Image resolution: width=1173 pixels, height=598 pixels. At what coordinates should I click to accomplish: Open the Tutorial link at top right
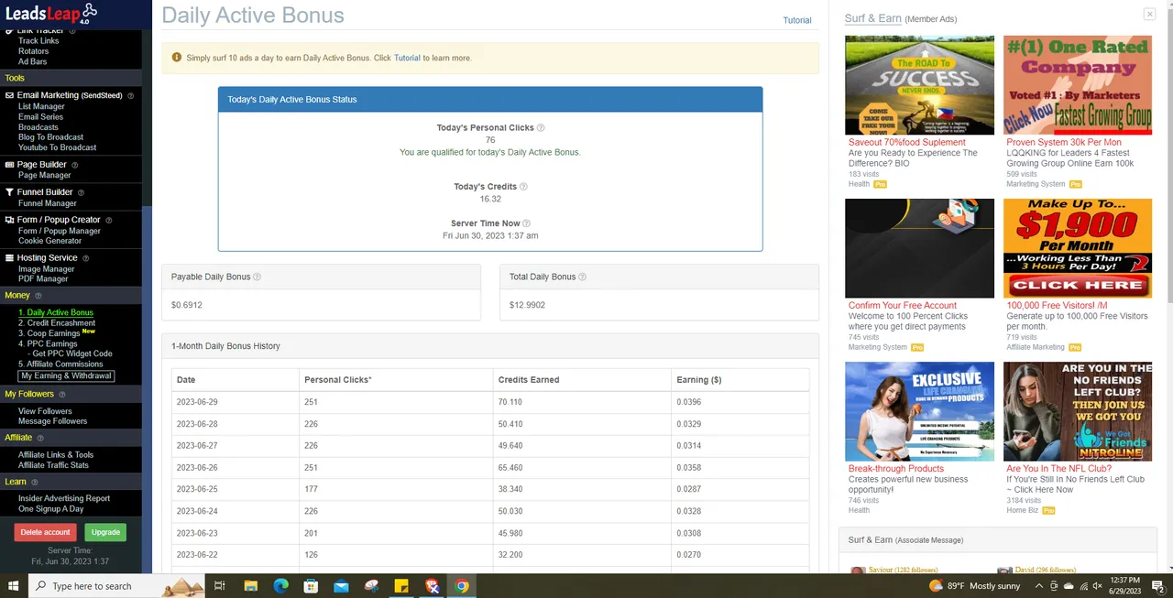pyautogui.click(x=796, y=20)
